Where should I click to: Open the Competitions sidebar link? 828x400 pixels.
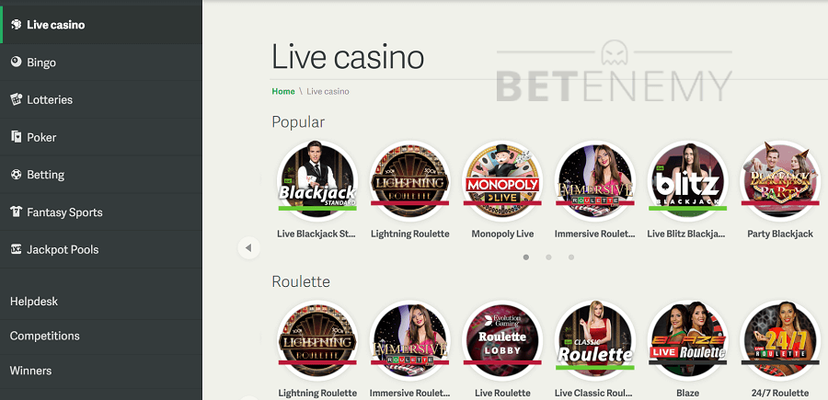coord(45,337)
